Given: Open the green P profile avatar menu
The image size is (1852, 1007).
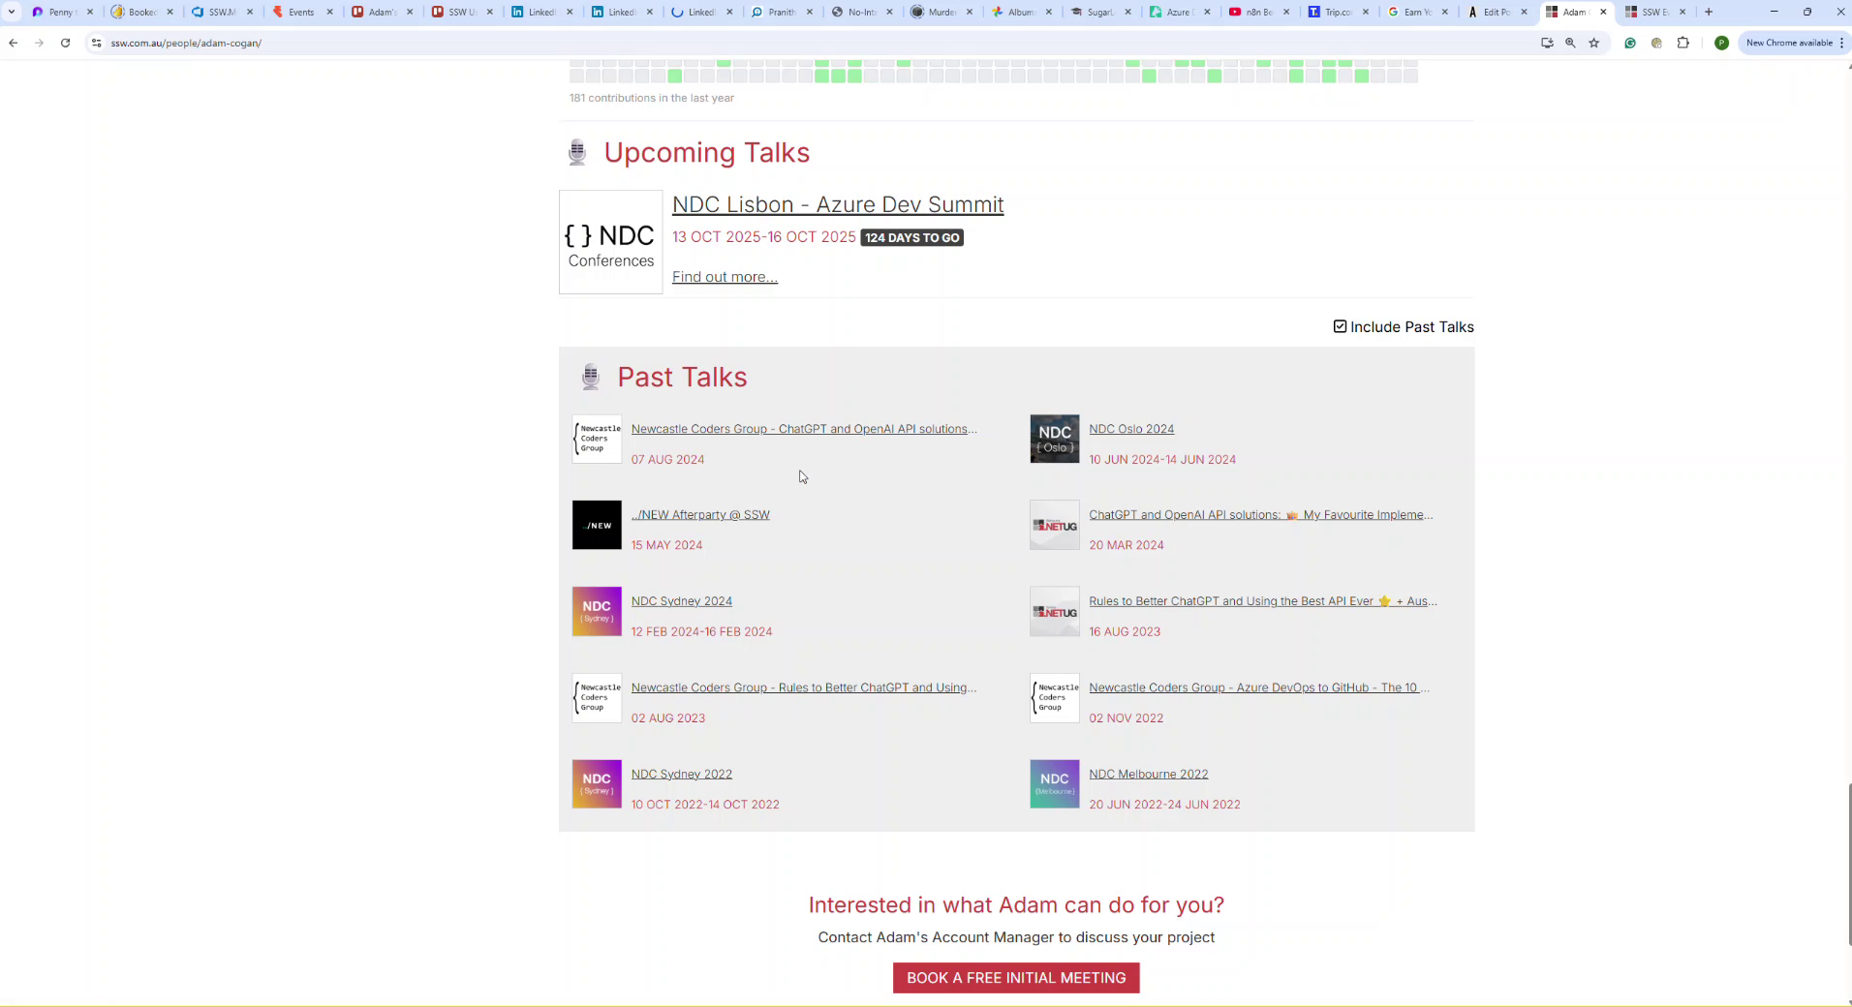Looking at the screenshot, I should click(x=1720, y=43).
